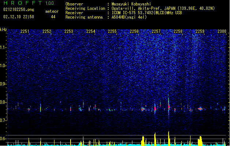The image size is (230, 146).
Task: Click the meteor label text
Action: tap(52, 11)
